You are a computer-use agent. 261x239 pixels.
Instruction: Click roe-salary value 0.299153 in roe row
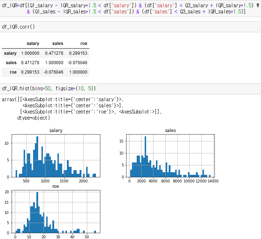click(x=30, y=72)
